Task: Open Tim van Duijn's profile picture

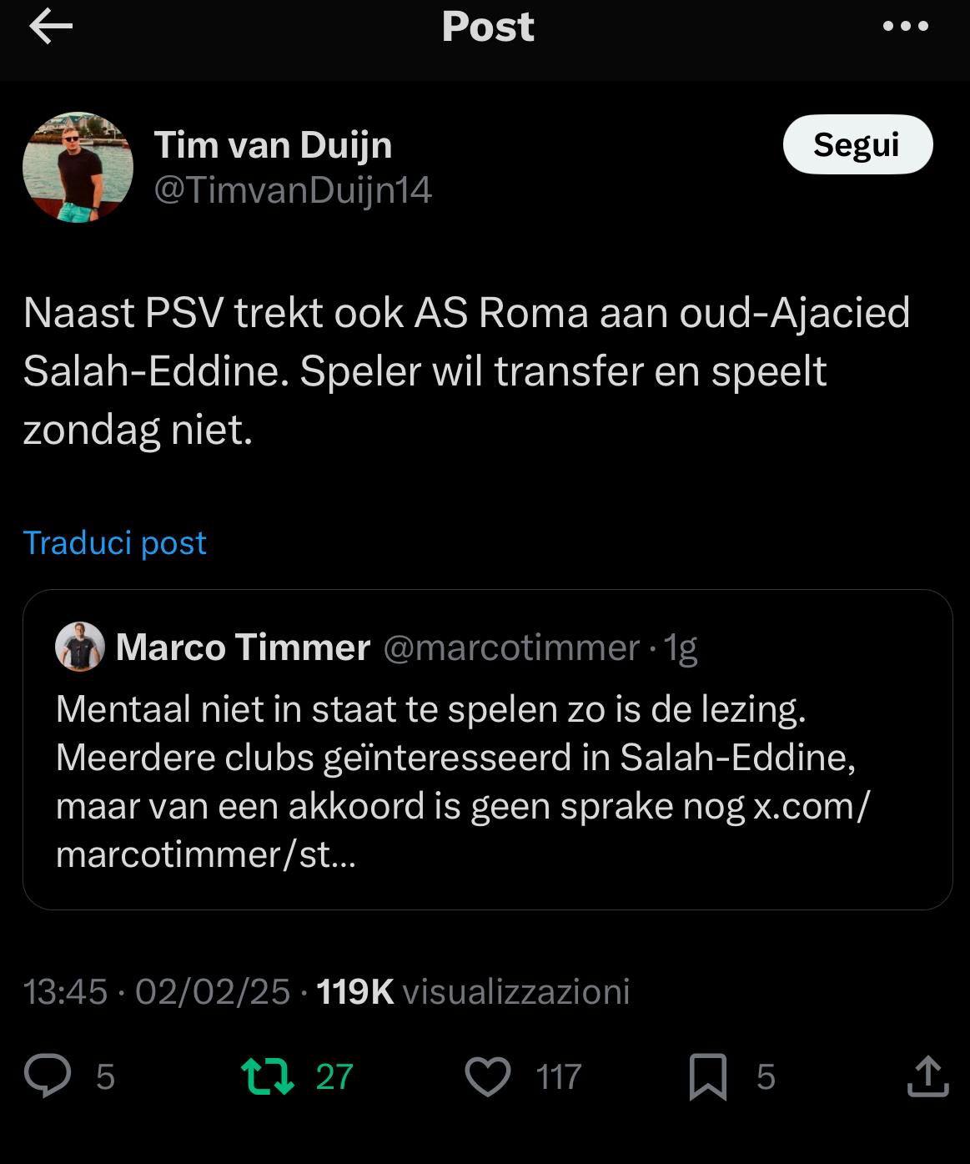Action: pyautogui.click(x=78, y=167)
